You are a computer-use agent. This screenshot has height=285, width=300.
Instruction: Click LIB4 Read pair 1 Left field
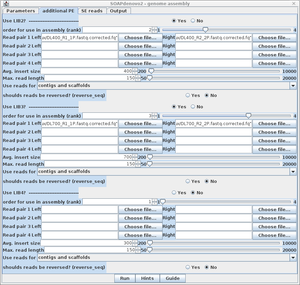click(x=80, y=209)
